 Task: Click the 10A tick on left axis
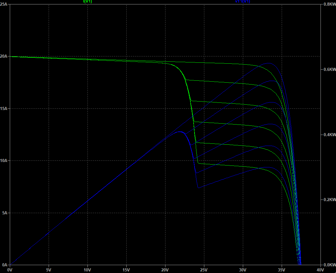[4, 161]
